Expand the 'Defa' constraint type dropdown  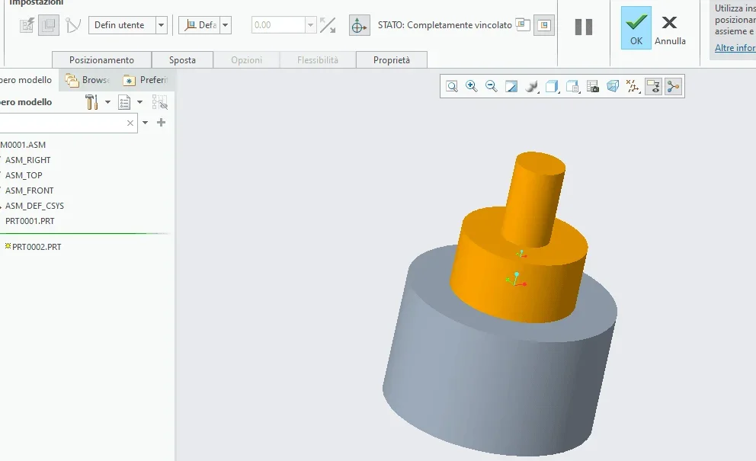tap(226, 25)
